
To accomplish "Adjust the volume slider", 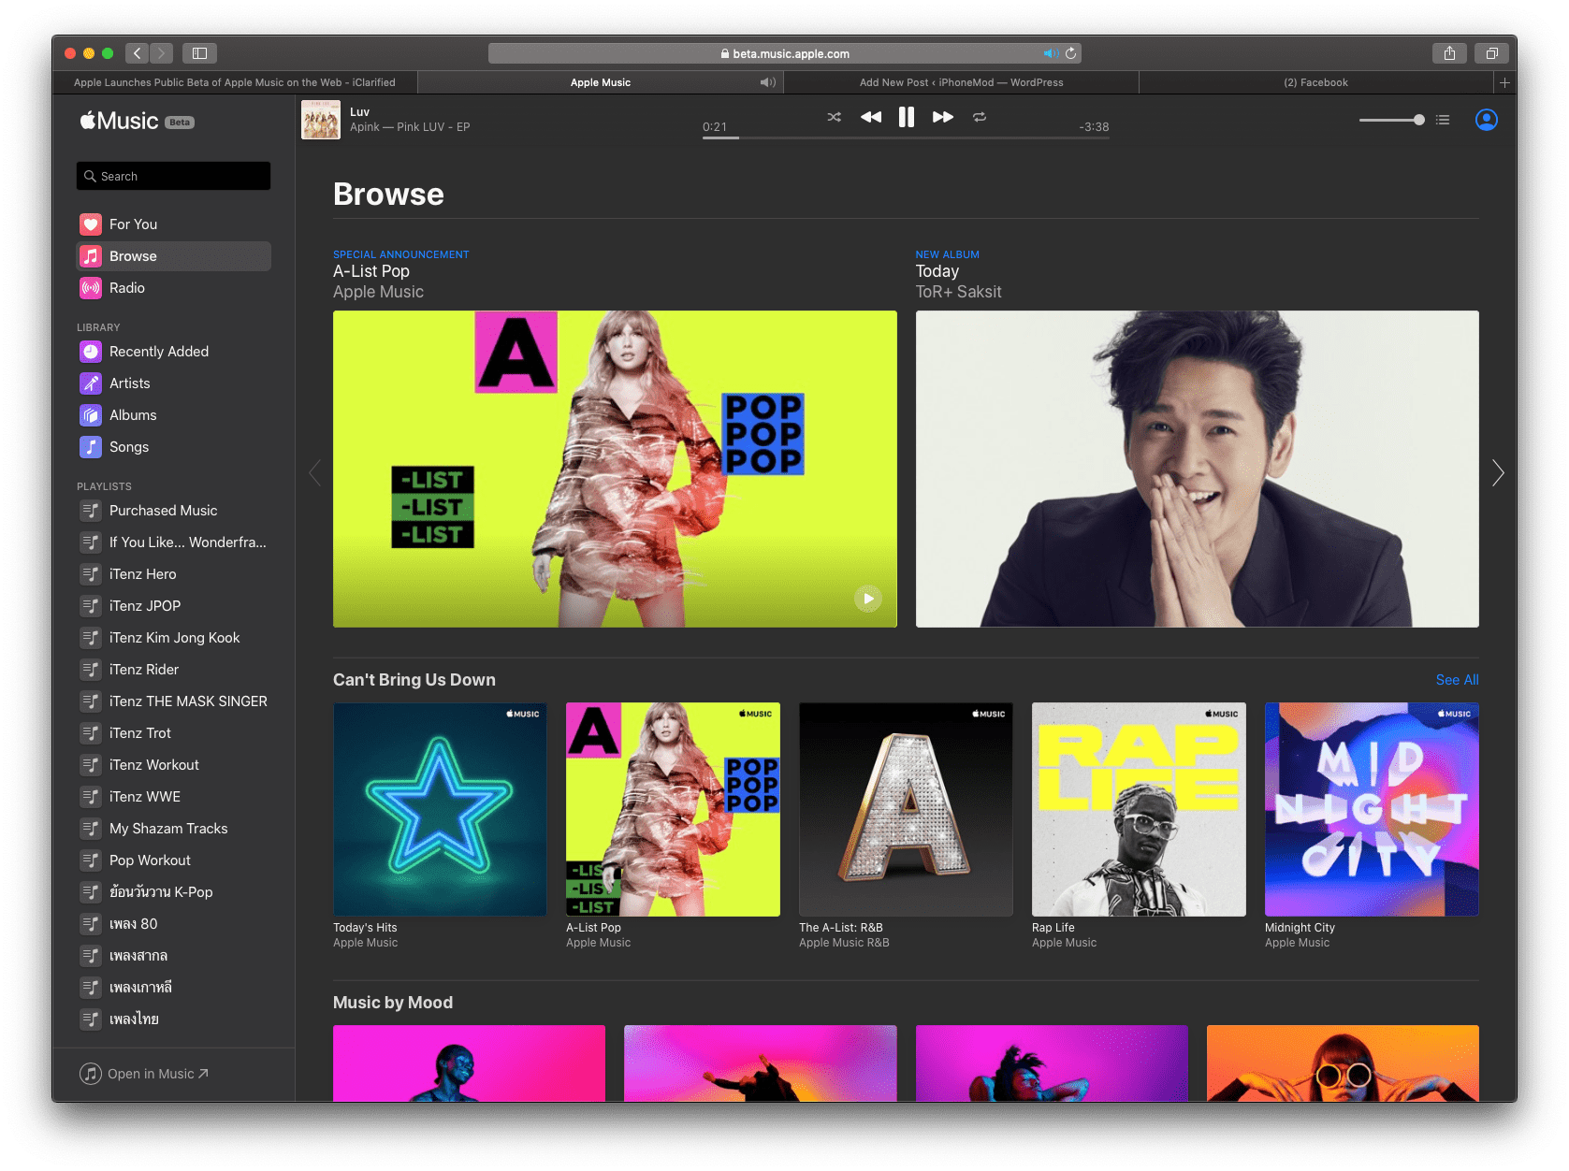I will point(1391,120).
